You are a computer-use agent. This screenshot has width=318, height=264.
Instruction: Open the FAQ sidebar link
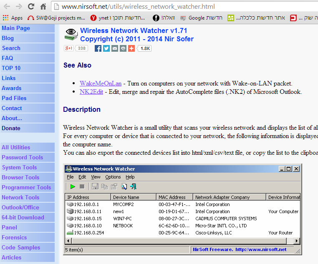tap(28, 58)
